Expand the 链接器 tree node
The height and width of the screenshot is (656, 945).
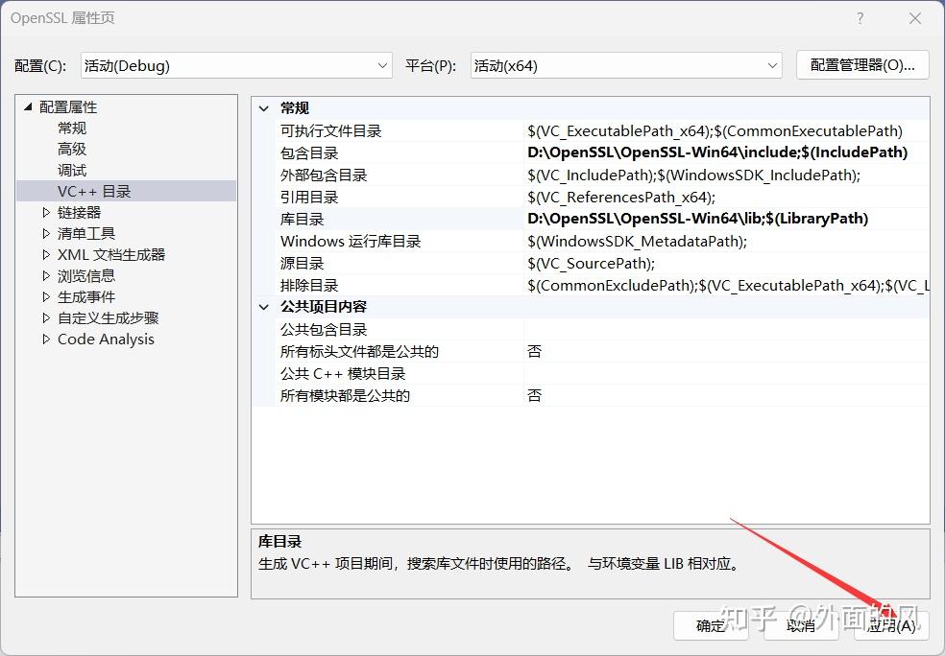coord(46,213)
